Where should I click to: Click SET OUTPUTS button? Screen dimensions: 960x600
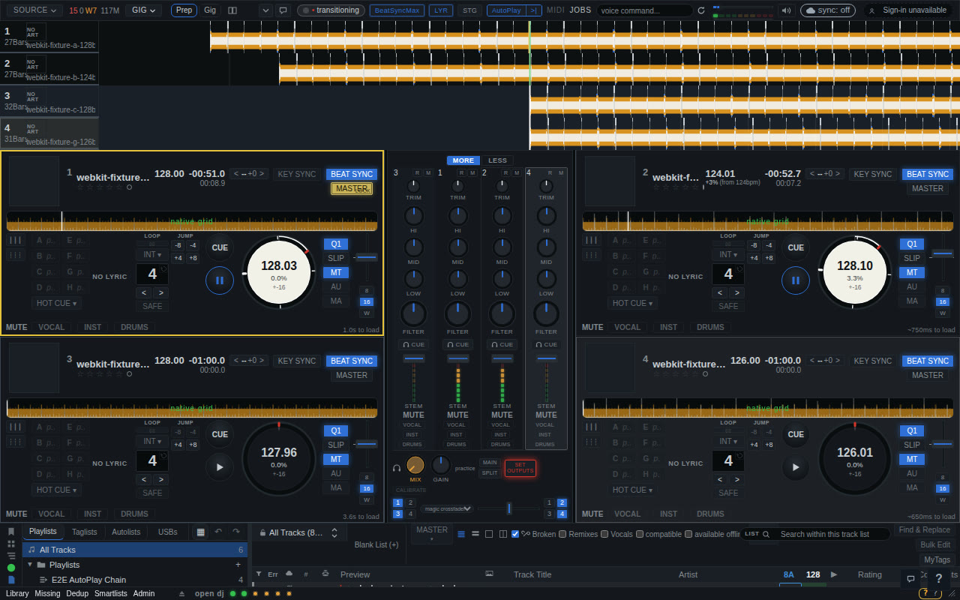point(520,468)
